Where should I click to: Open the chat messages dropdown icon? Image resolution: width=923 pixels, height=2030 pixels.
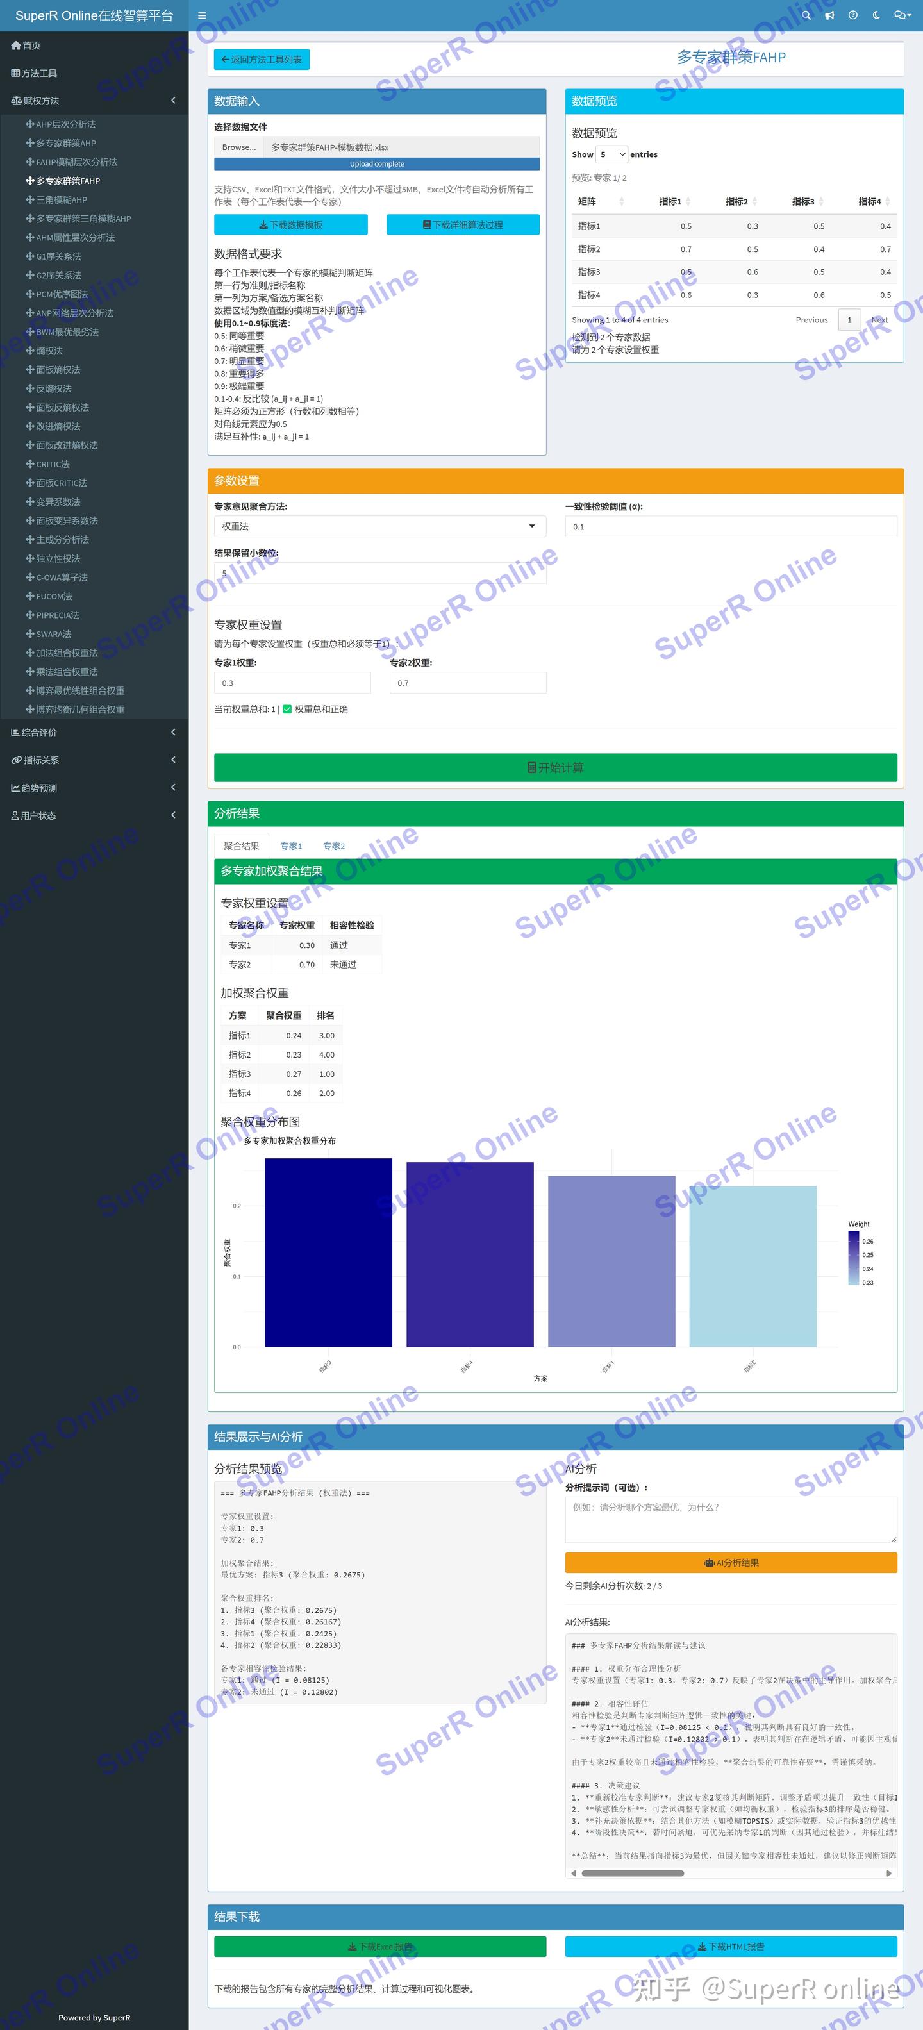tap(902, 15)
